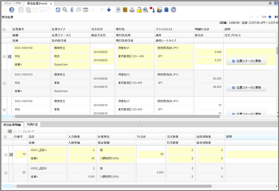Click the 1-課税取引(8%) tax field on line 10
Image resolution: width=279 pixels, height=191 pixels.
point(117,158)
